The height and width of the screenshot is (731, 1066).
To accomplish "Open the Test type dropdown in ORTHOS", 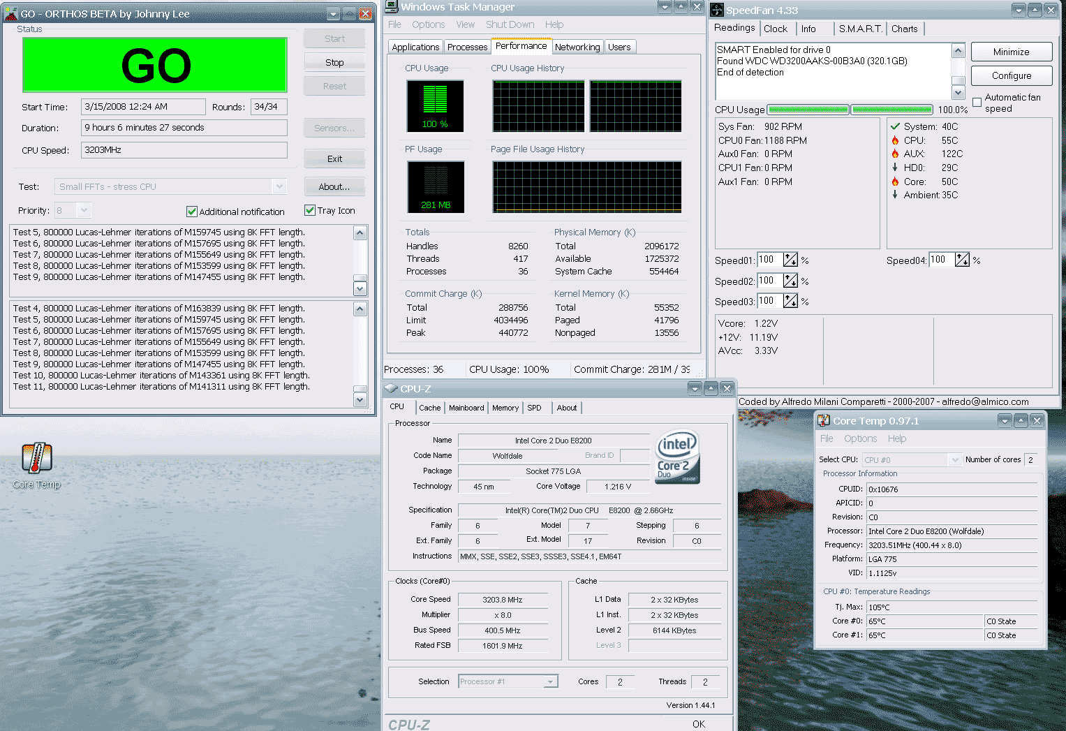I will (x=279, y=186).
